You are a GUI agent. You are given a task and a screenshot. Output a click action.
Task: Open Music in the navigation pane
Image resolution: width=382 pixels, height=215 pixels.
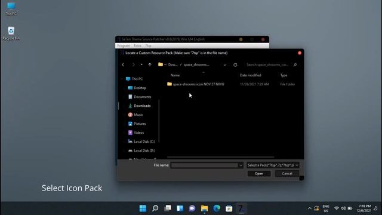[x=135, y=115]
